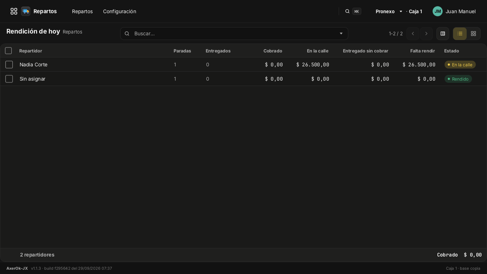This screenshot has height=274, width=487.
Task: Sort by Entregados column header
Action: (218, 51)
